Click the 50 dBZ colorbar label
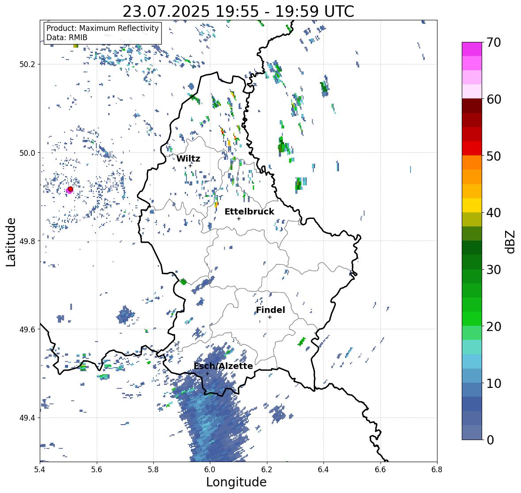This screenshot has height=493, width=521. (494, 156)
